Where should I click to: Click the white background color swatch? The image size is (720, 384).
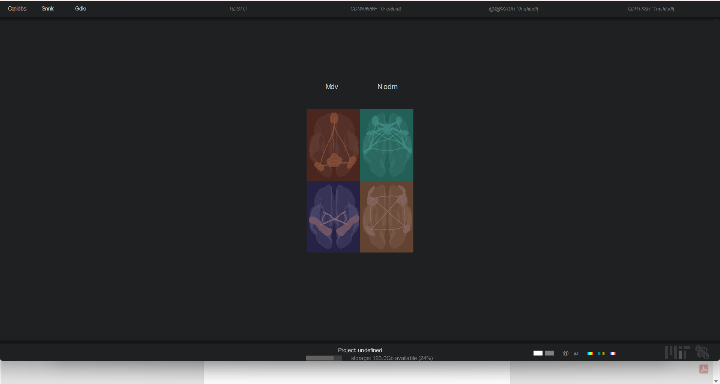coord(538,353)
